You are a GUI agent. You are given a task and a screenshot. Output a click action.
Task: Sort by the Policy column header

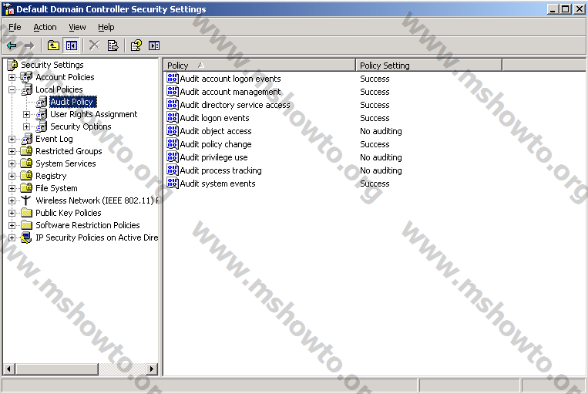260,66
